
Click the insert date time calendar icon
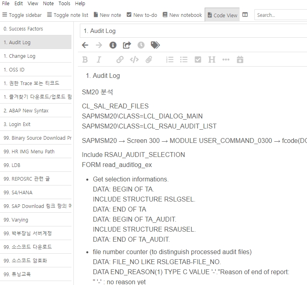click(x=240, y=60)
